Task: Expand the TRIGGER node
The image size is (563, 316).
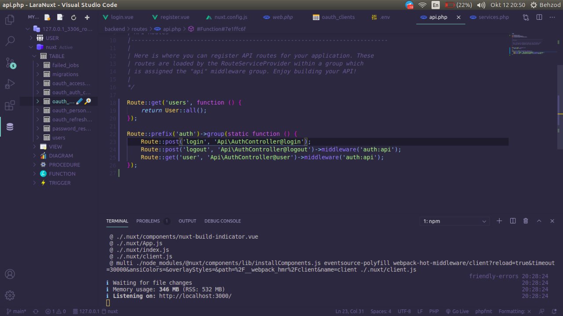Action: click(x=34, y=183)
